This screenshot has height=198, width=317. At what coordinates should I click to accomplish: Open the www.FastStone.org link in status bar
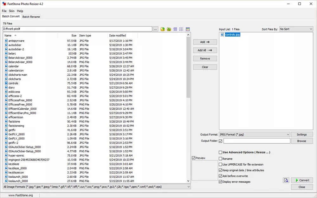click(21, 195)
